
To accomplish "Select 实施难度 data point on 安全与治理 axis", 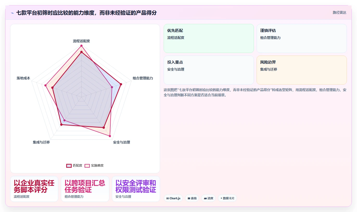I will tap(110, 136).
